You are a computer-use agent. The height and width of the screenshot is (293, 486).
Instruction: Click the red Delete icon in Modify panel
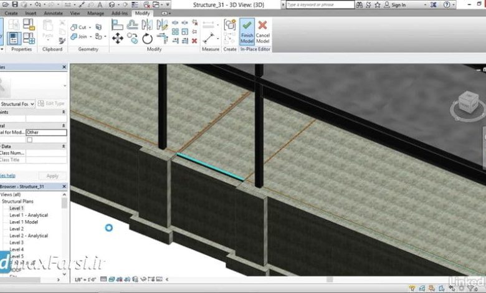[x=194, y=41]
